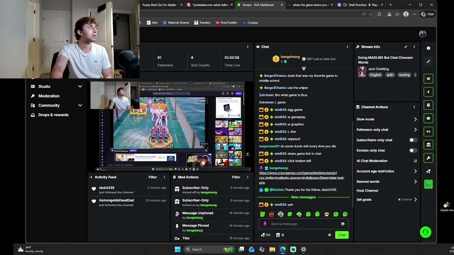Expand the Studio sidebar section
The image size is (454, 255).
point(80,86)
